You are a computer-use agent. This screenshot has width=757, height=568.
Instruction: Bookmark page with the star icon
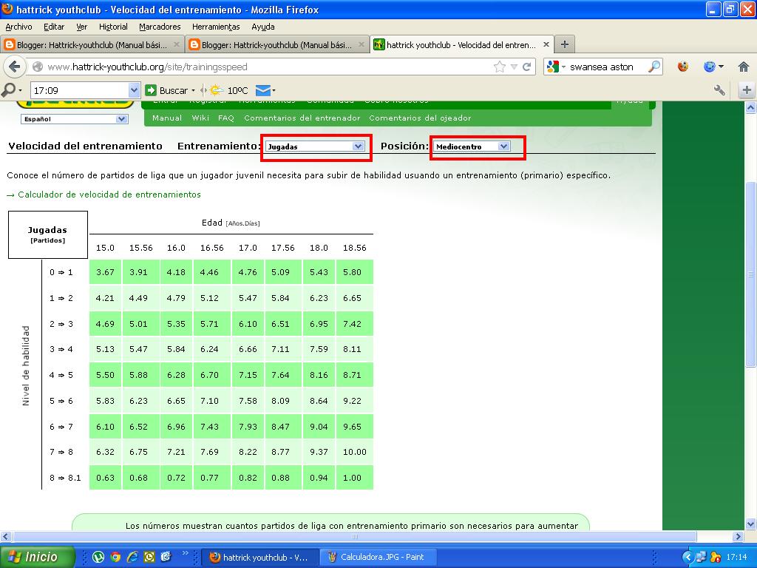499,67
